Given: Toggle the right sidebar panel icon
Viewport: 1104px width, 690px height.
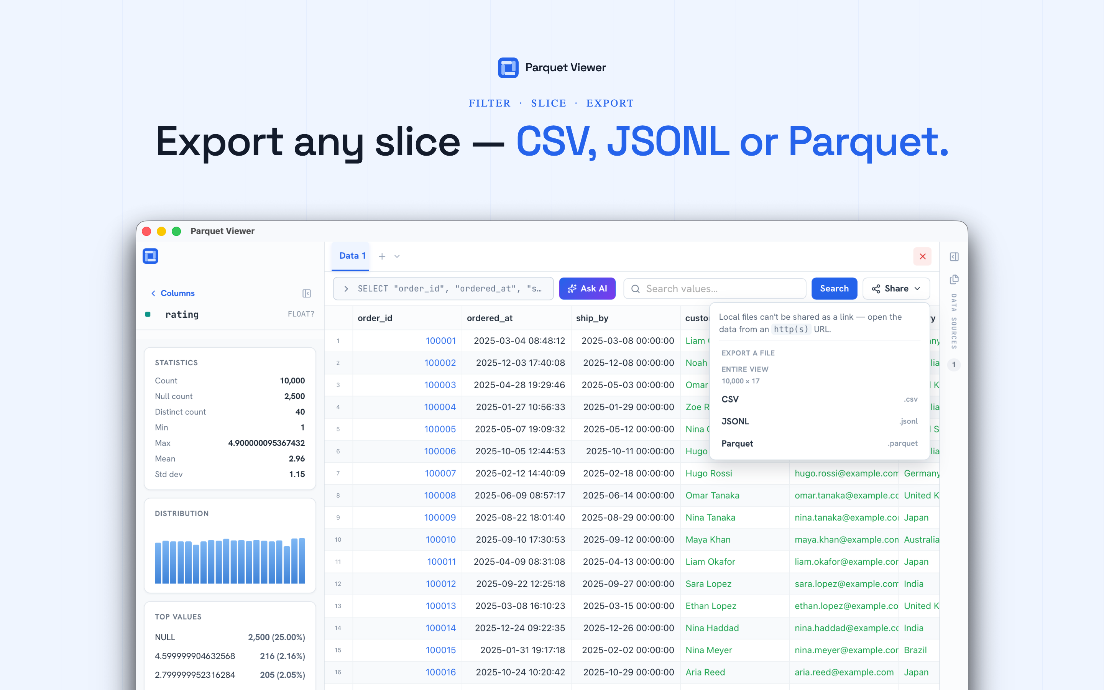Looking at the screenshot, I should pos(955,257).
